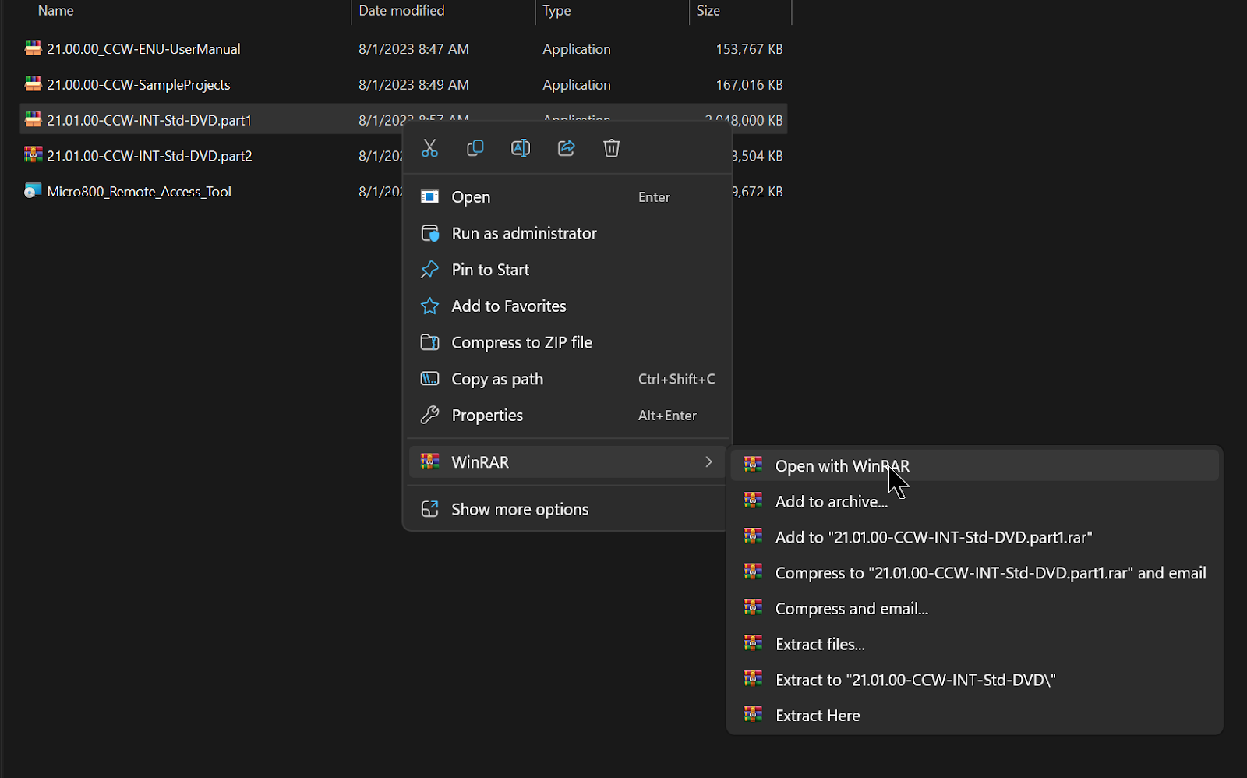Click the Delete trash icon
The width and height of the screenshot is (1247, 778).
(x=612, y=148)
